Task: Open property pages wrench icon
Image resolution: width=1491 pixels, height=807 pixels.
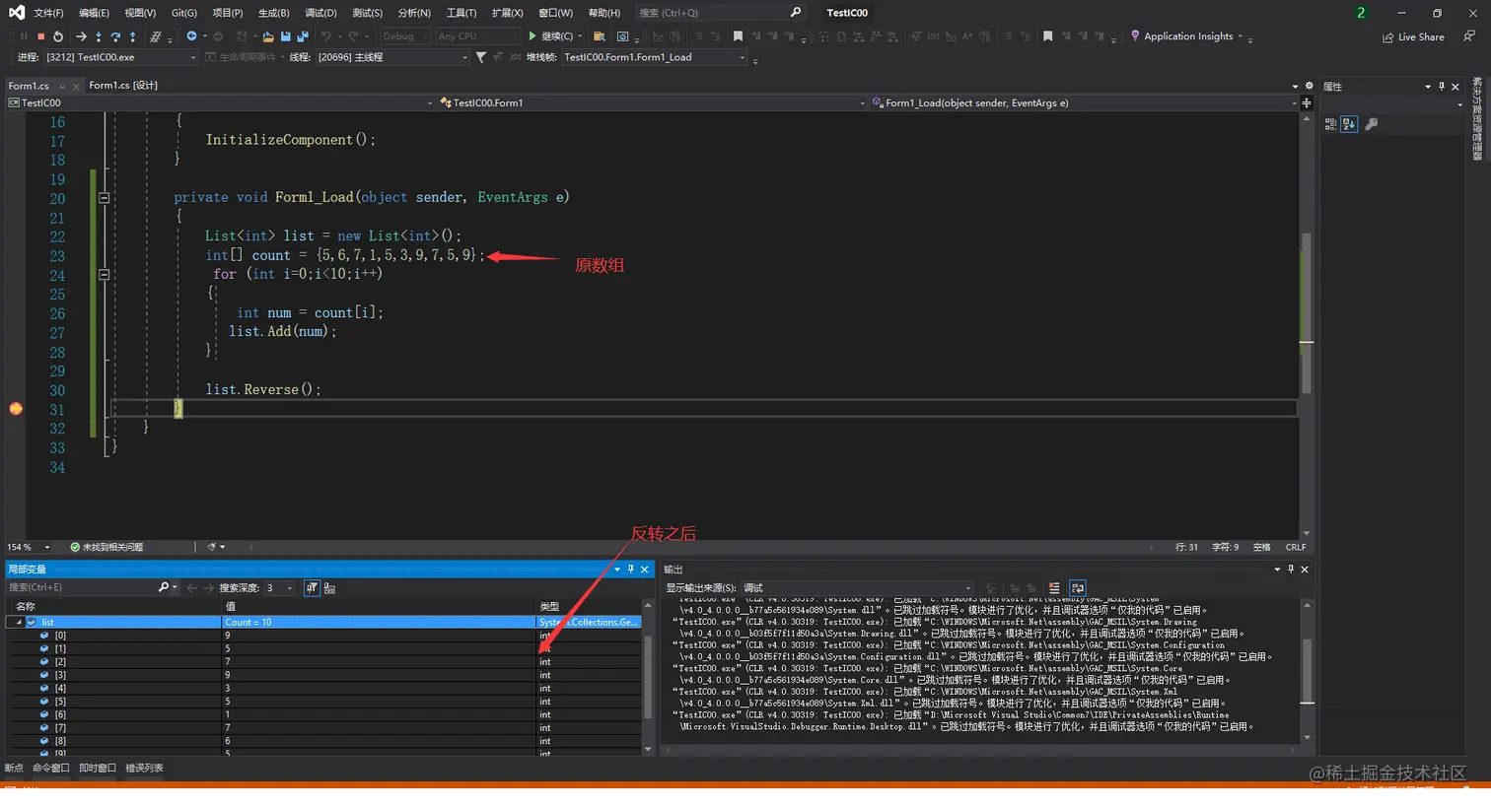Action: tap(1372, 124)
